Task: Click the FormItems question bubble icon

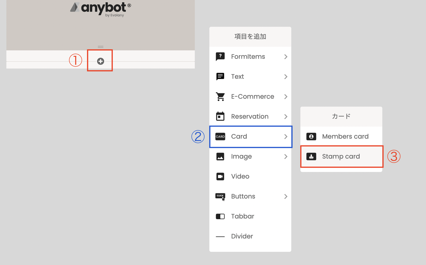Action: pyautogui.click(x=220, y=57)
